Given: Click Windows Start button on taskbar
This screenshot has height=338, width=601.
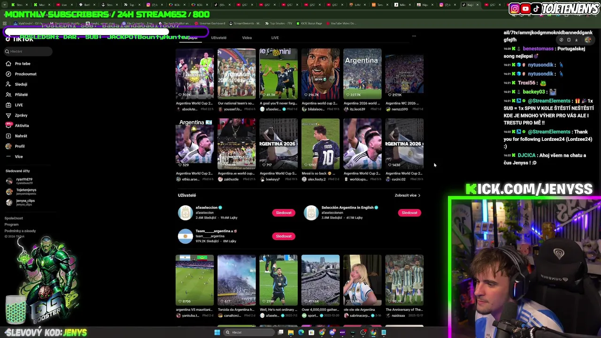Looking at the screenshot, I should (217, 332).
